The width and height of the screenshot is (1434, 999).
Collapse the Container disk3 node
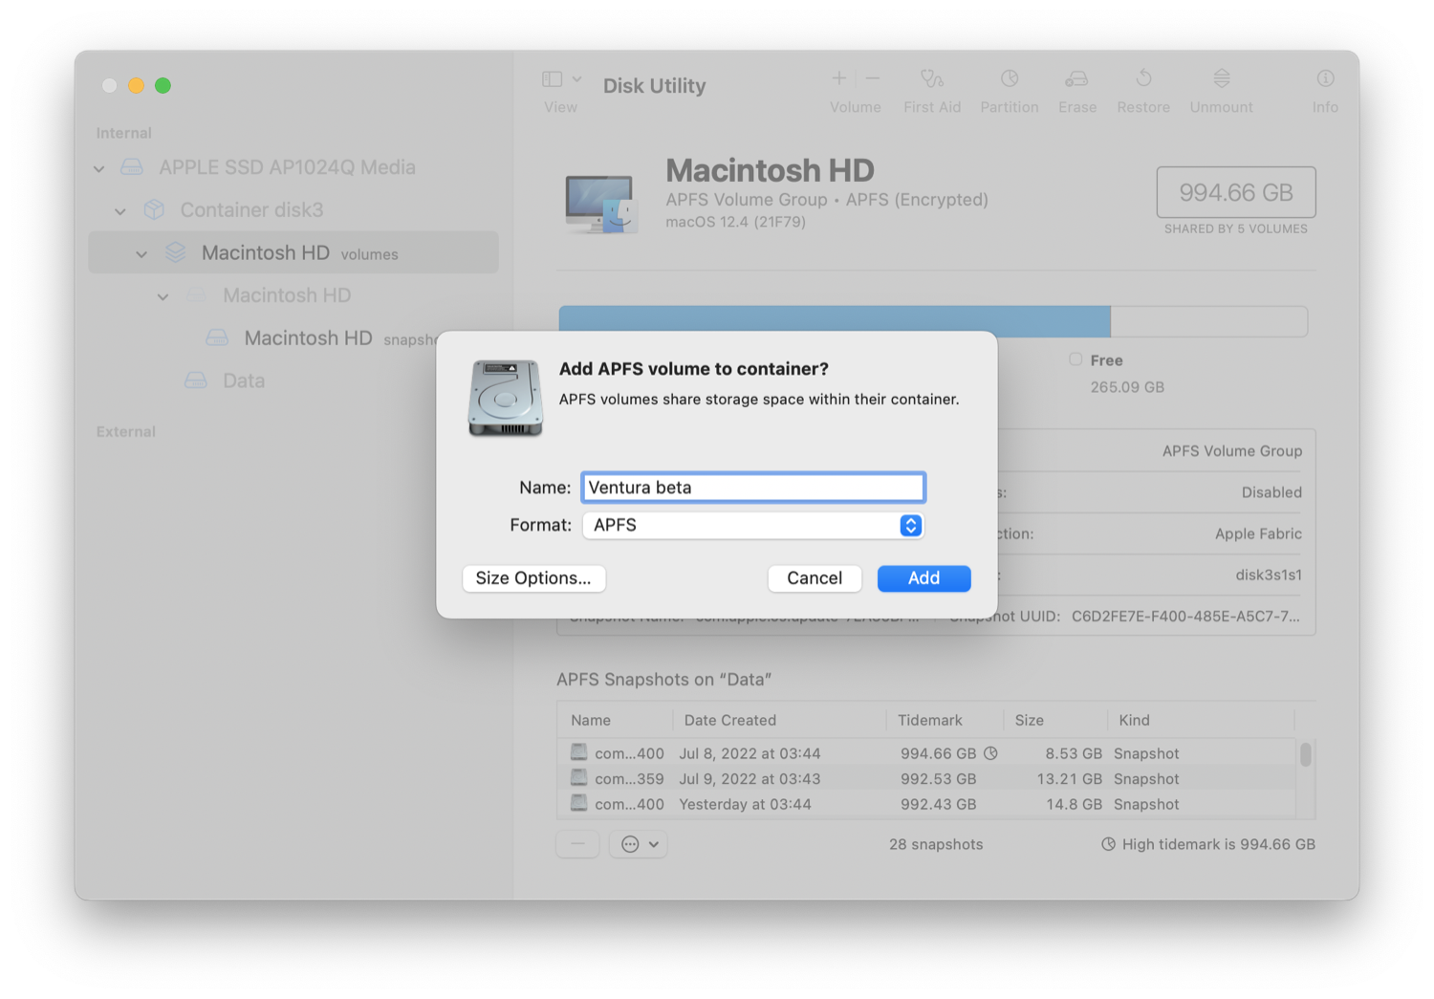click(x=120, y=211)
